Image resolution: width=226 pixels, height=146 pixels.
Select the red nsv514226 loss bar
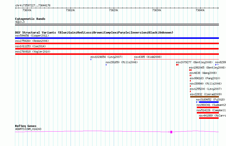tap(208, 113)
